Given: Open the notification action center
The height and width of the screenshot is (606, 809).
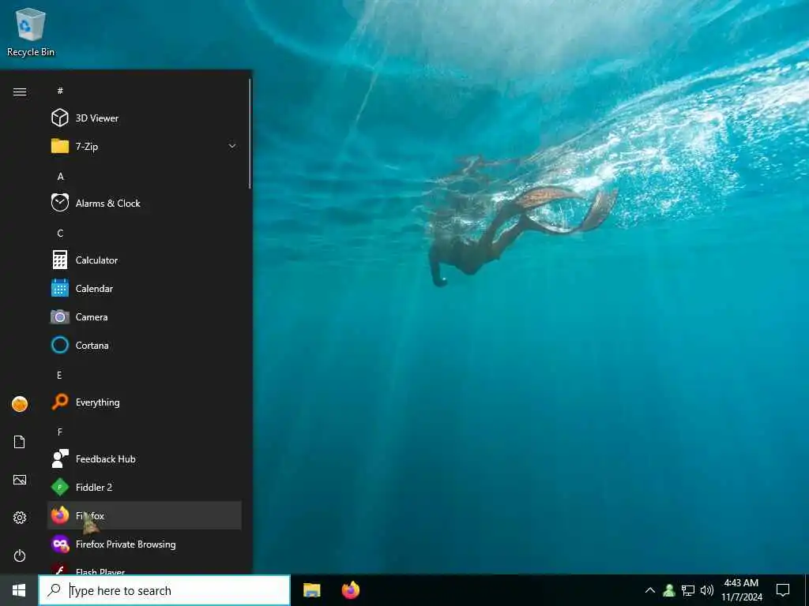Looking at the screenshot, I should coord(783,590).
